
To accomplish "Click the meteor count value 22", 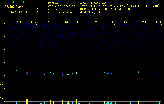I will pos(38,12).
